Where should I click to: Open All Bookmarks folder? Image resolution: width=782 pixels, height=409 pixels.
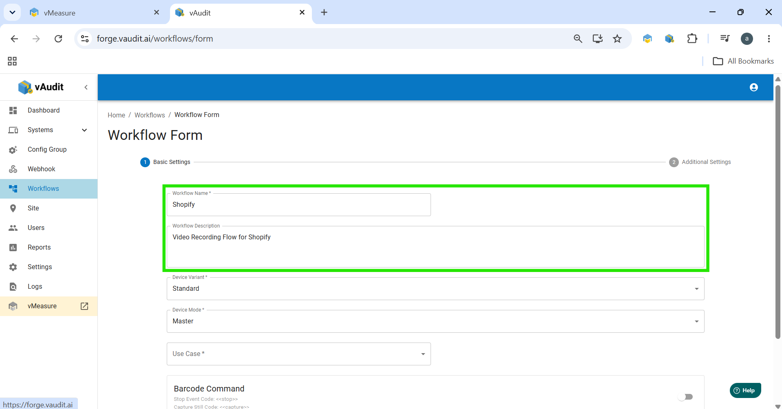(x=743, y=61)
